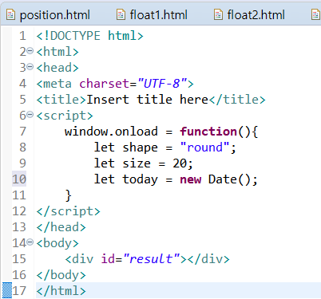Click the 'shape' variable on line 8
The image size is (321, 299).
[x=141, y=148]
